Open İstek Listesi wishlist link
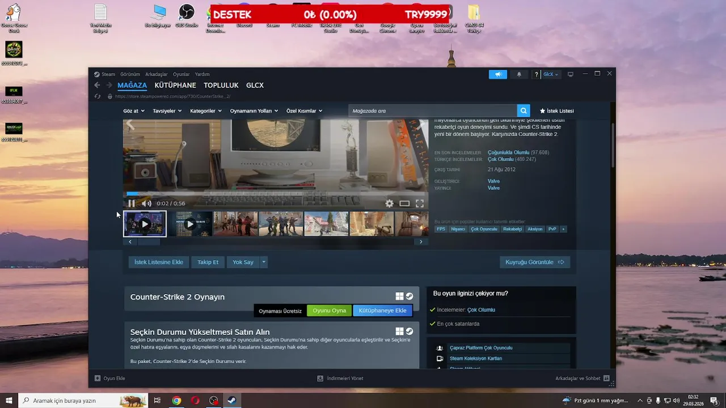The width and height of the screenshot is (726, 408). [x=556, y=111]
